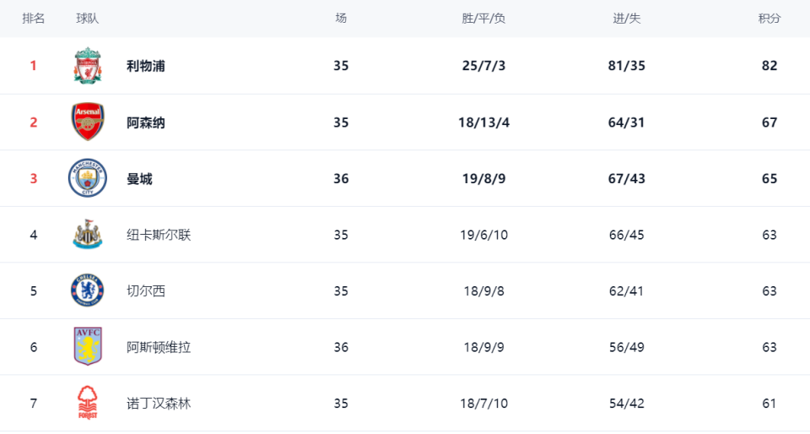Image resolution: width=810 pixels, height=434 pixels.
Task: Click the Liverpool club crest
Action: click(x=87, y=66)
